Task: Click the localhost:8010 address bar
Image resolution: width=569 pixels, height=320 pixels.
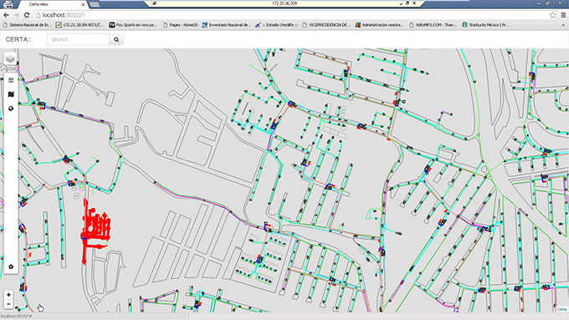Action: click(290, 15)
